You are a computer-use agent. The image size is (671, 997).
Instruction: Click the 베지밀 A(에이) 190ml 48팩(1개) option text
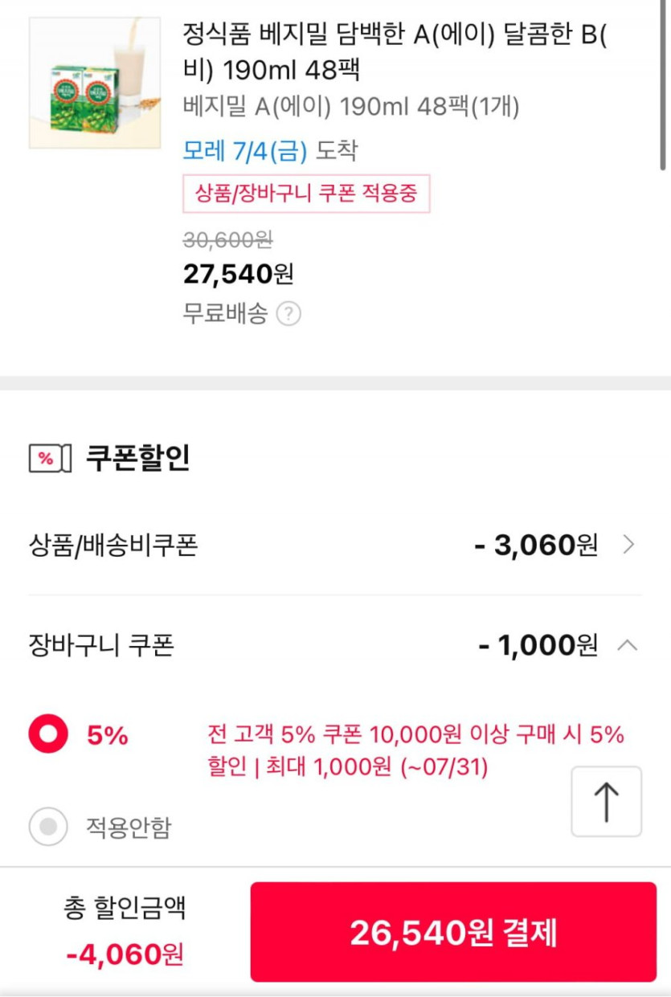click(x=351, y=107)
